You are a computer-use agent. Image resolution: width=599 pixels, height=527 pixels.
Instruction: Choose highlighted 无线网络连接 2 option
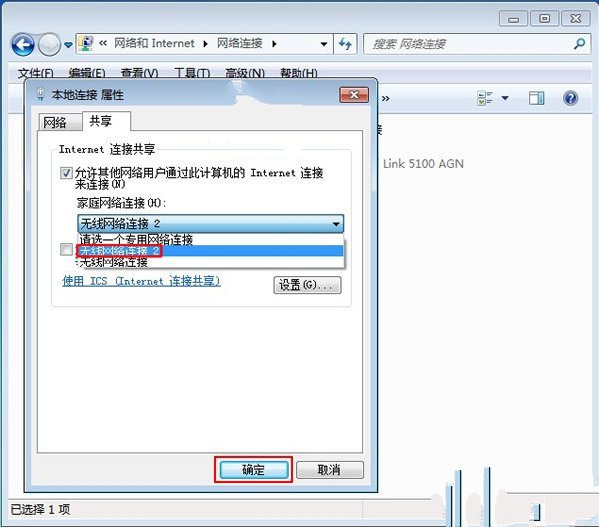[x=212, y=251]
